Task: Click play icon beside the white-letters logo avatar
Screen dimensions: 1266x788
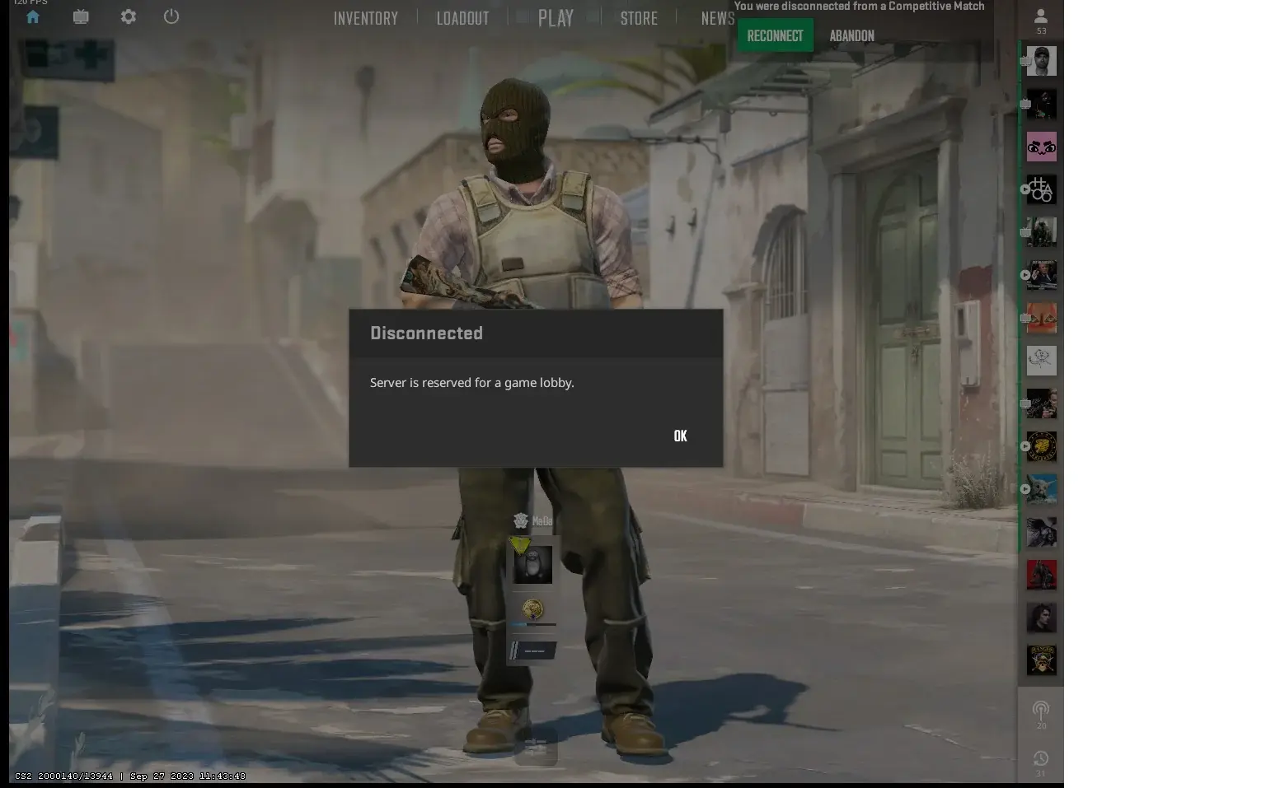Action: click(1025, 189)
